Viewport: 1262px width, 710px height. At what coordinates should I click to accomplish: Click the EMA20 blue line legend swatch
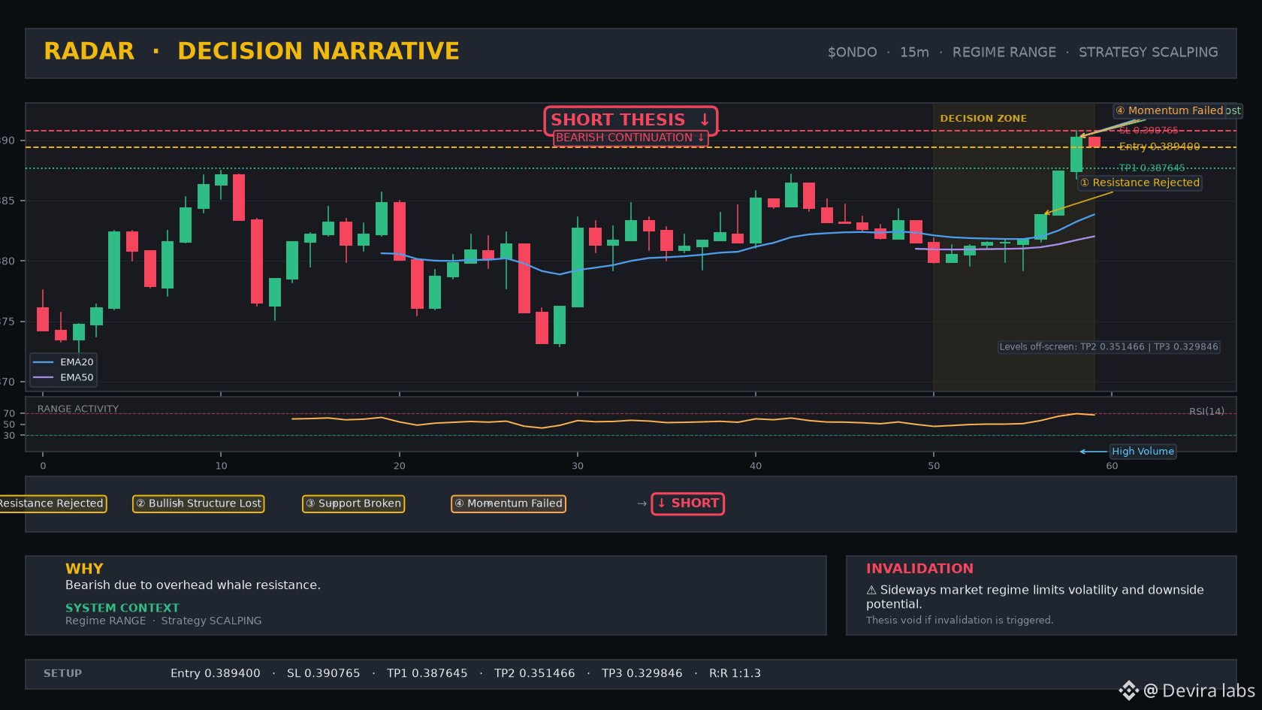click(x=44, y=362)
